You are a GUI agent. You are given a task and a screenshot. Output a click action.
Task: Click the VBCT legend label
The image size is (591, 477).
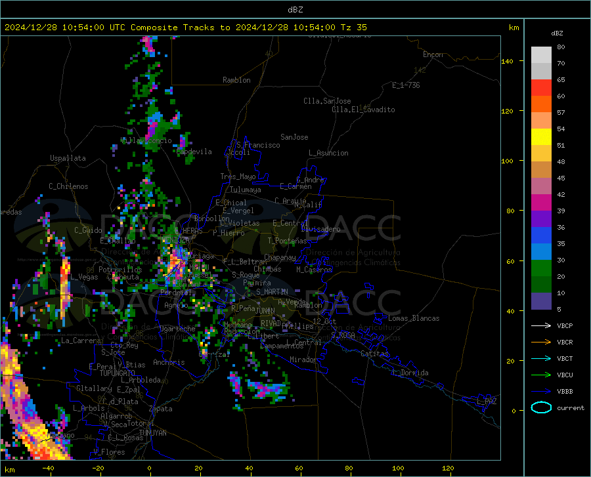point(565,358)
